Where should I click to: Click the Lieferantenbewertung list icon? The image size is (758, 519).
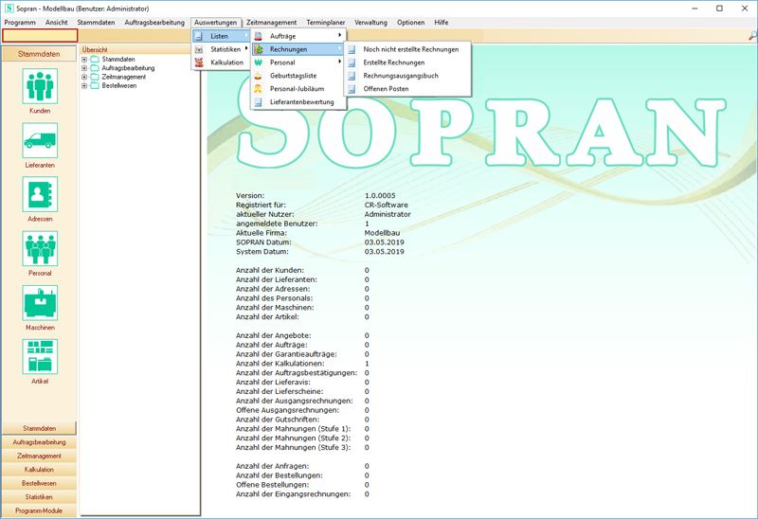[258, 102]
